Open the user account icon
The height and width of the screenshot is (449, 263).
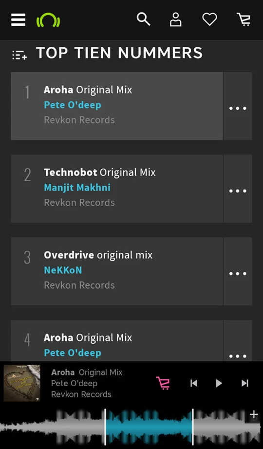[176, 20]
